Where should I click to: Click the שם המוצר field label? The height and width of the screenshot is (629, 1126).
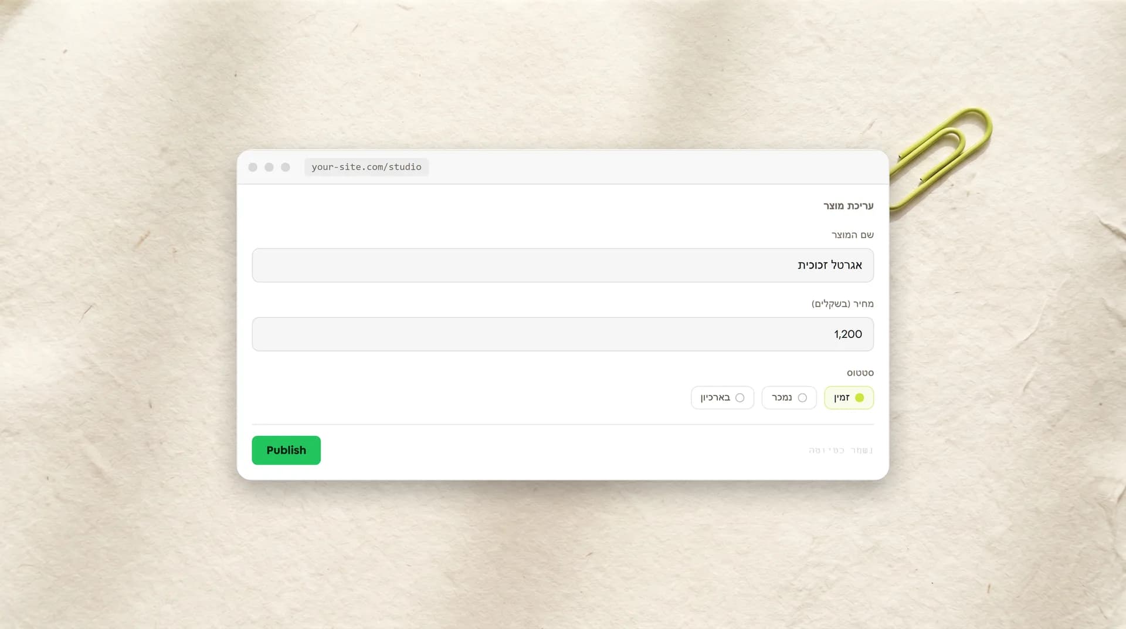click(852, 235)
